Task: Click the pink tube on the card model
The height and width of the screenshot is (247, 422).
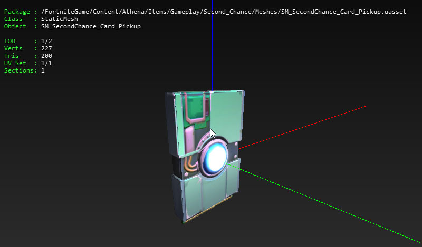Action: (188, 142)
